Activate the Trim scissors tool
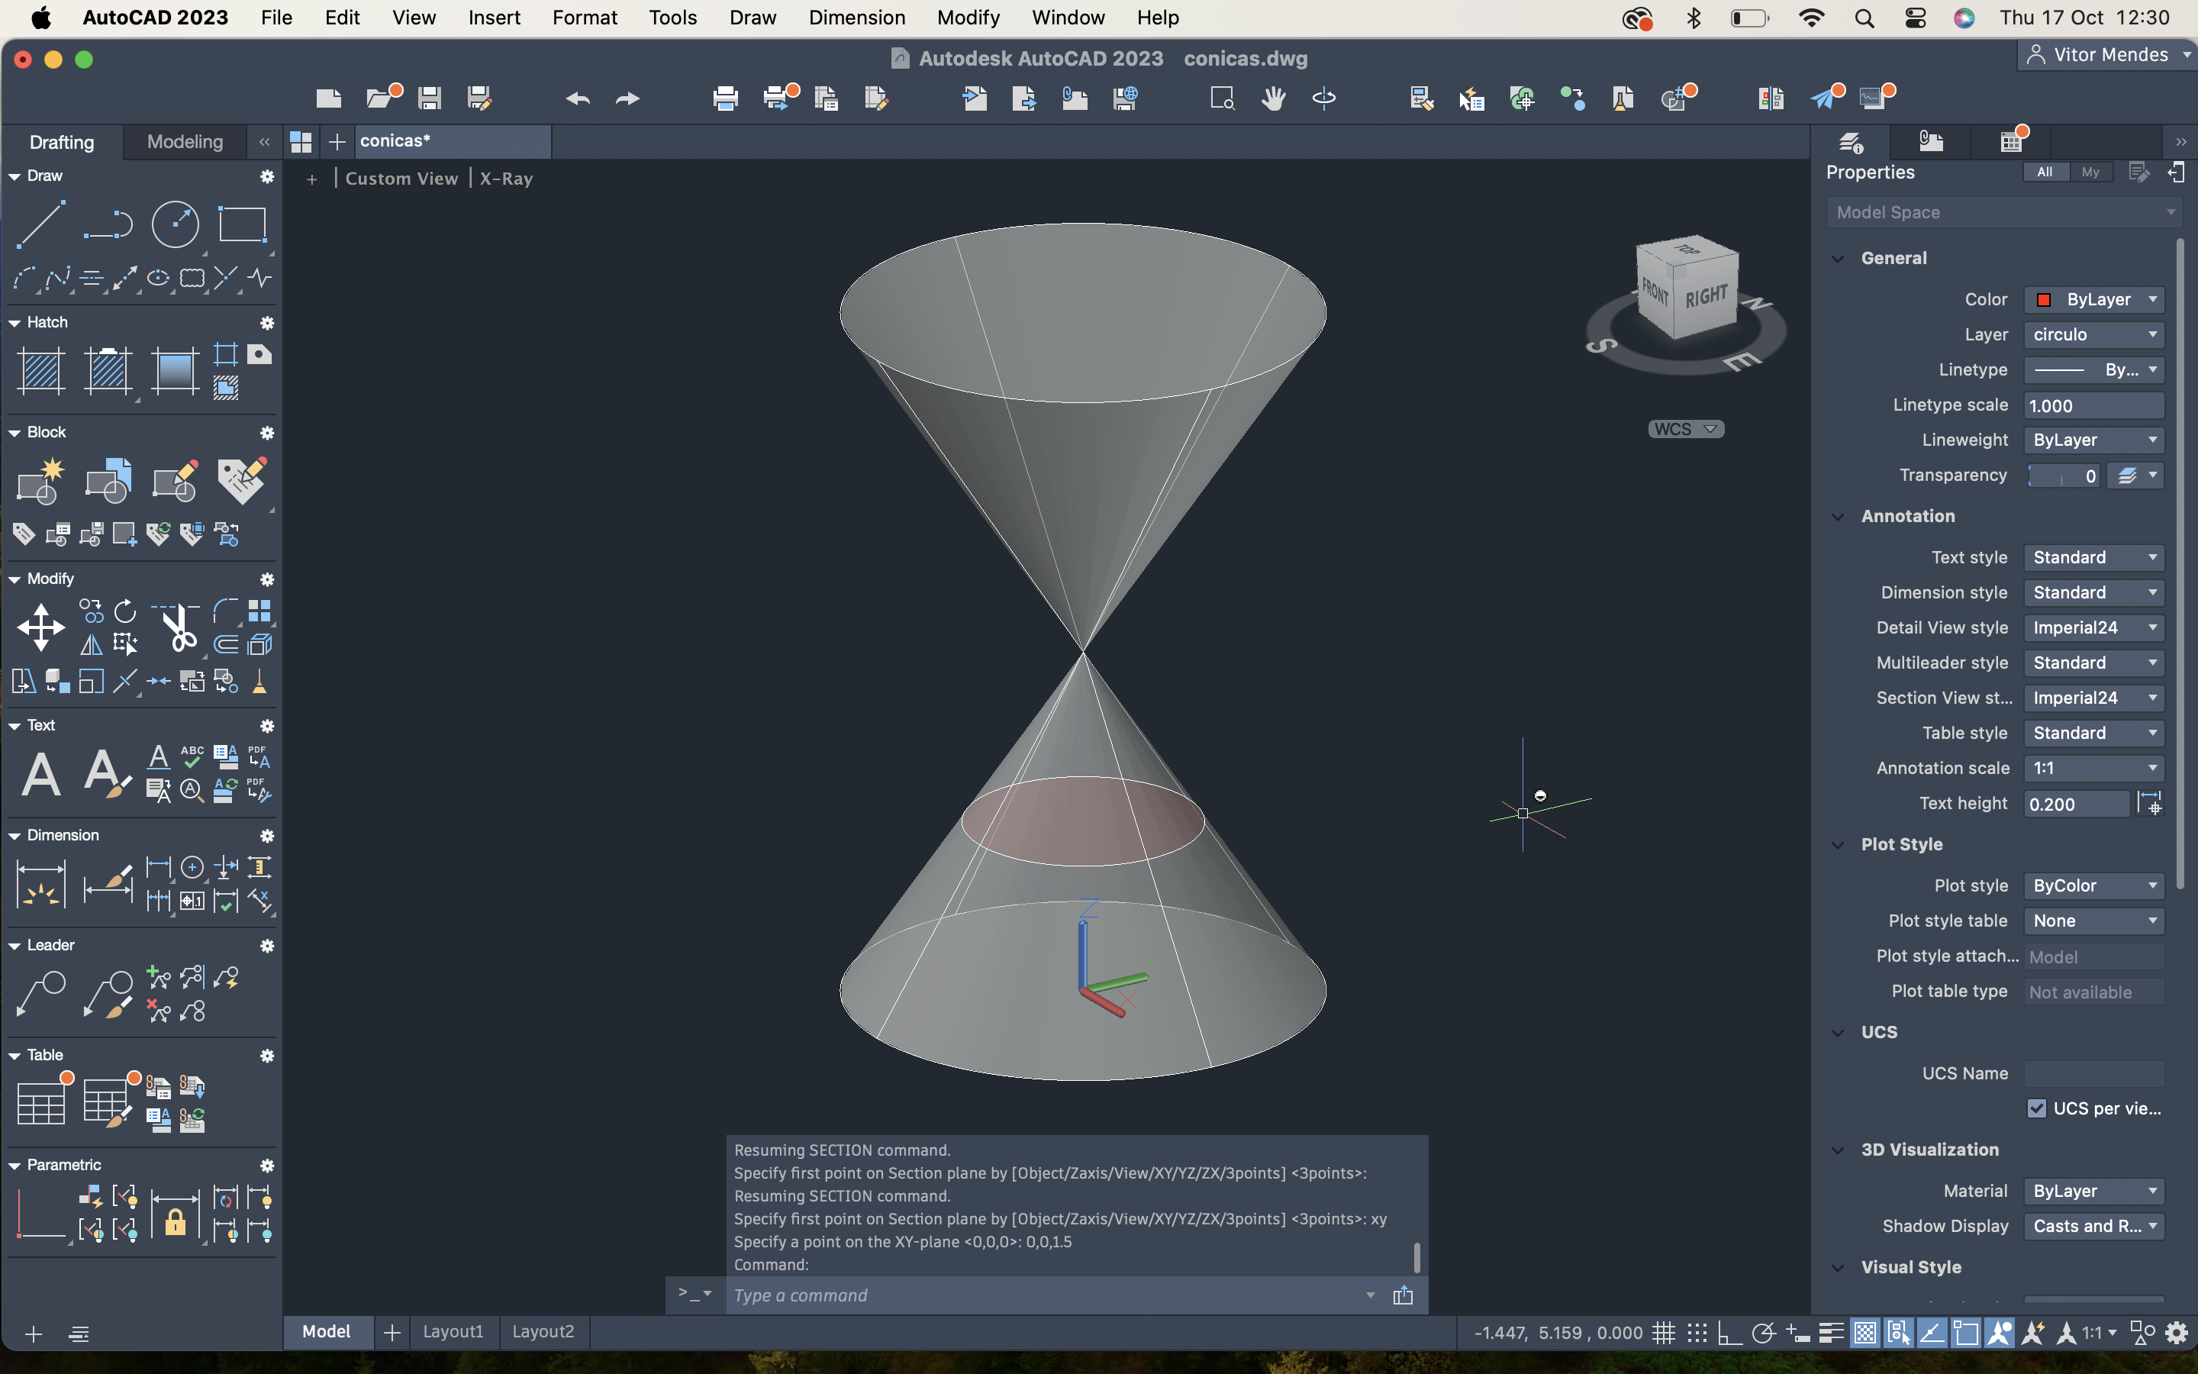 click(177, 628)
